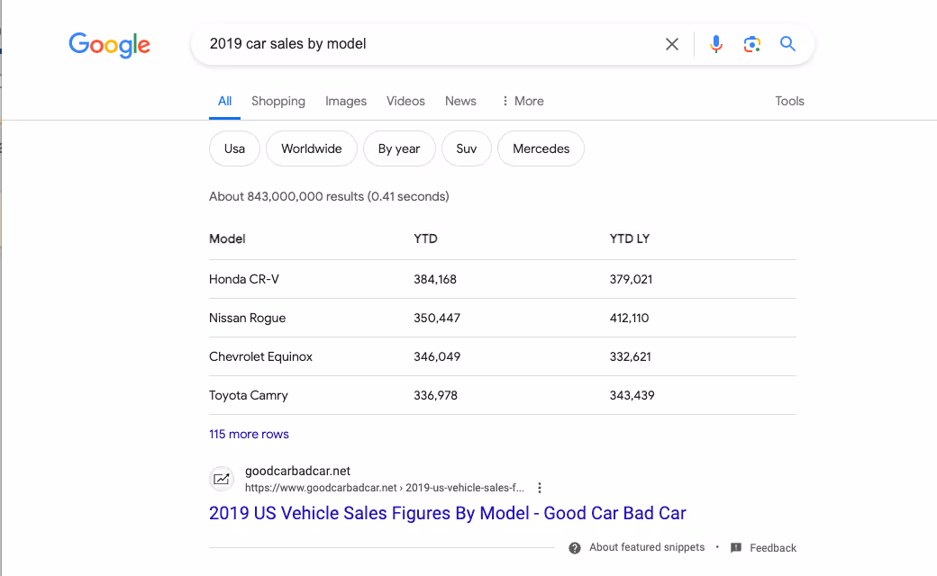
Task: Click the 384,168 YTD value
Action: pyautogui.click(x=435, y=279)
